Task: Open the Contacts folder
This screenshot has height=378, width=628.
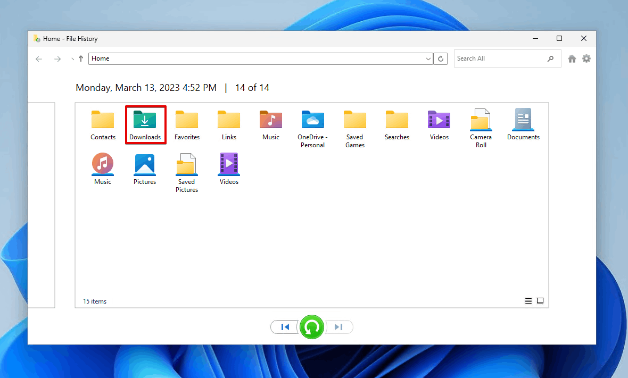Action: (x=103, y=125)
